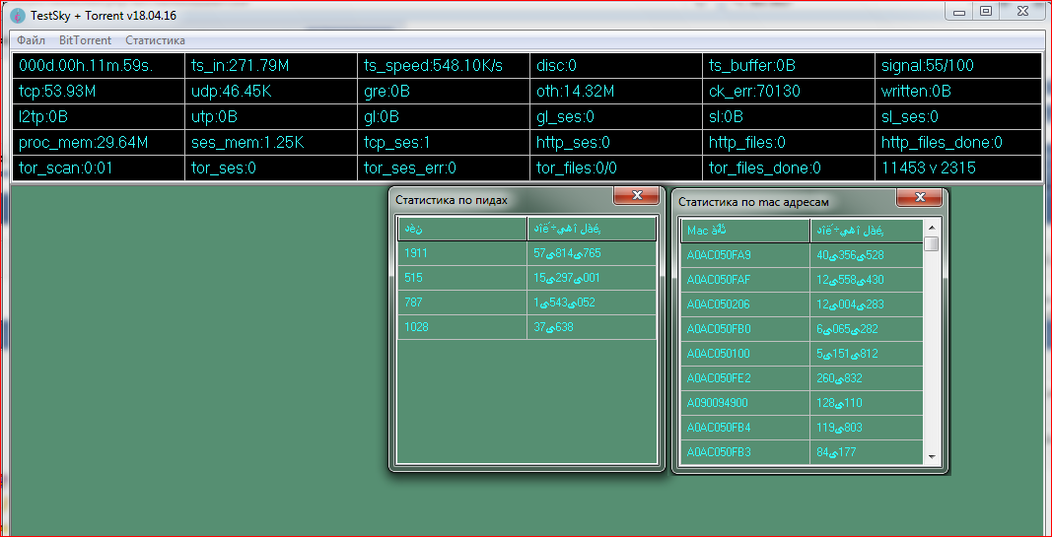Click the signal:55/100 status cell
The height and width of the screenshot is (537, 1052).
(x=958, y=66)
